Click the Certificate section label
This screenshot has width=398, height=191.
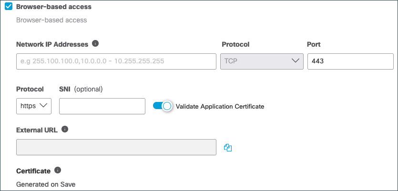(33, 171)
